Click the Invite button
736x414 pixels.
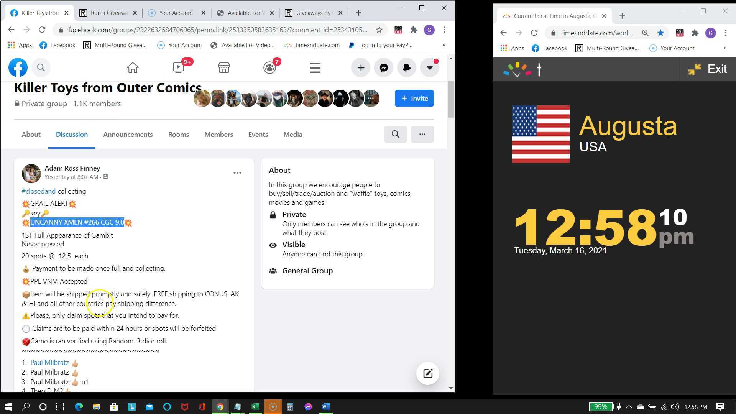coord(414,99)
